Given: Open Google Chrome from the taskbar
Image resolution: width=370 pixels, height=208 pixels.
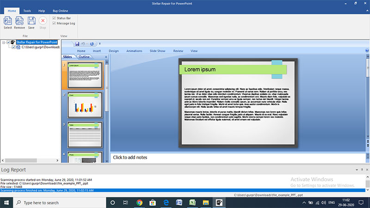Looking at the screenshot, I should [140, 202].
